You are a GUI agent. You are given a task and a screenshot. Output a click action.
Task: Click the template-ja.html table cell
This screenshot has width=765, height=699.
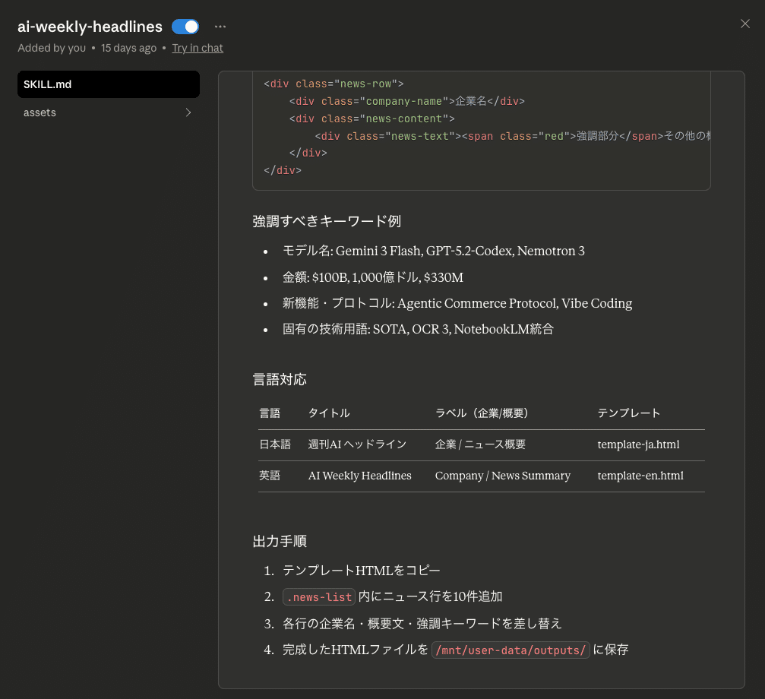pyautogui.click(x=638, y=444)
